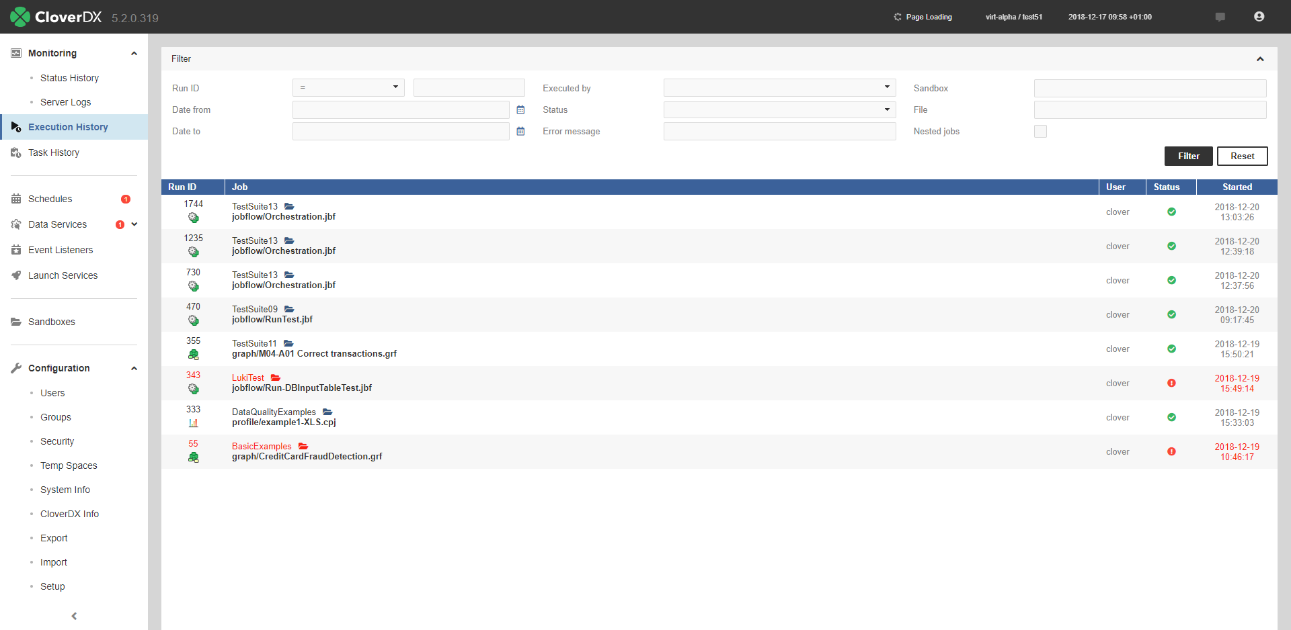Open BasicExamples red folder icon
Viewport: 1291px width, 630px height.
coord(303,446)
